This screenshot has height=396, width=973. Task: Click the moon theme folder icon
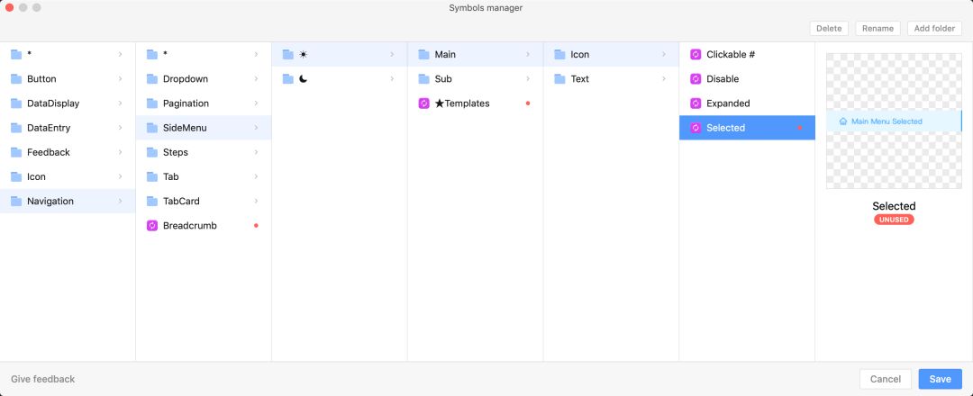(288, 79)
